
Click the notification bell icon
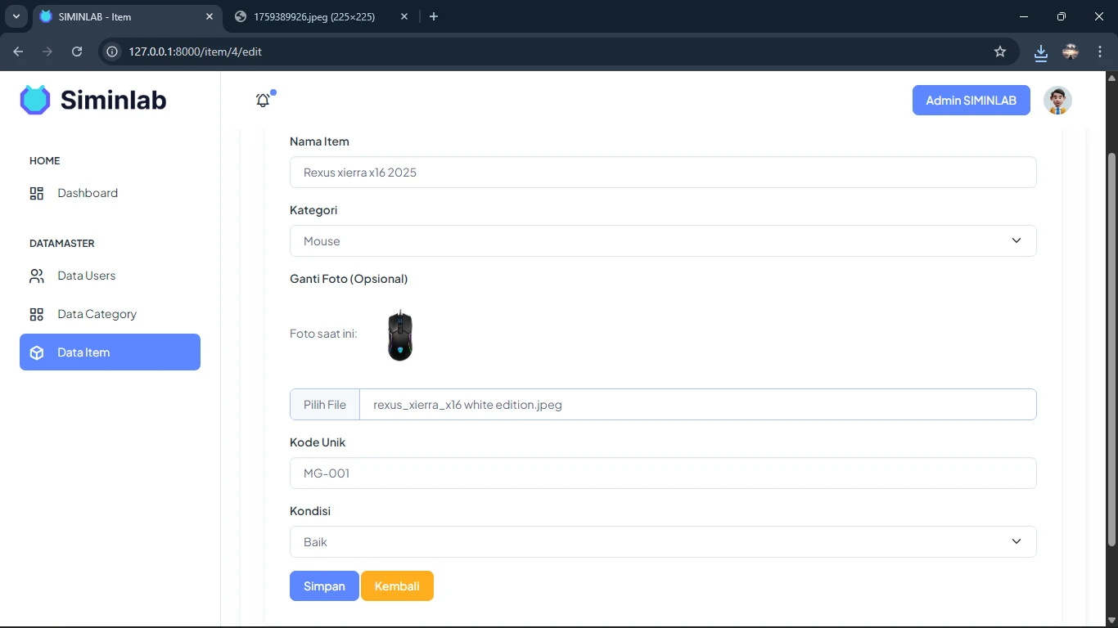click(x=263, y=101)
